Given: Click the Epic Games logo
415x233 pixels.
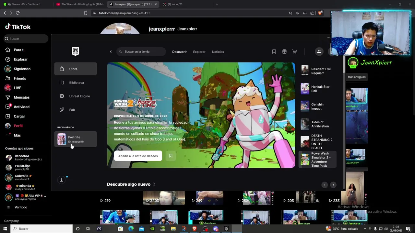Looking at the screenshot, I should [x=75, y=51].
